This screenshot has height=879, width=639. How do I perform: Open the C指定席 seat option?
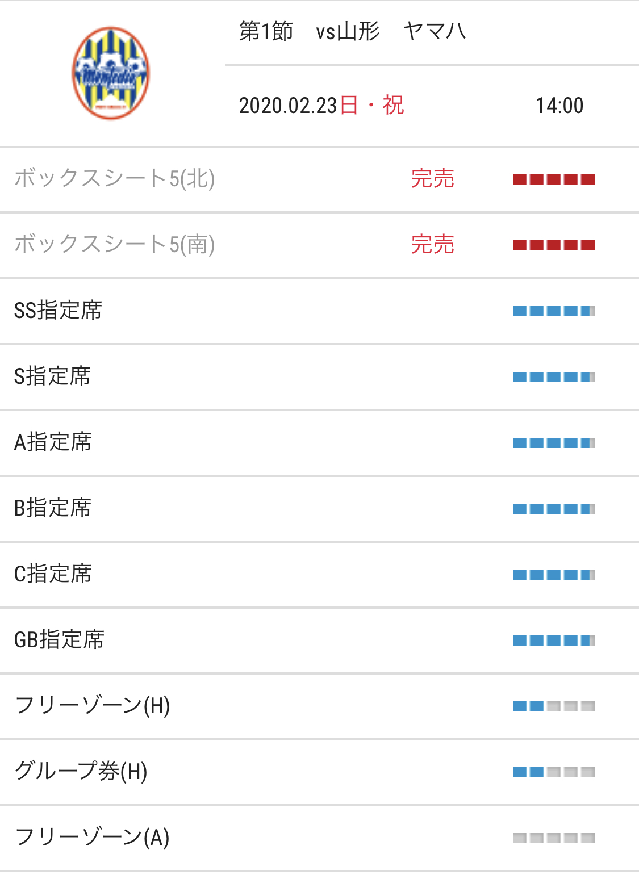[x=319, y=575]
